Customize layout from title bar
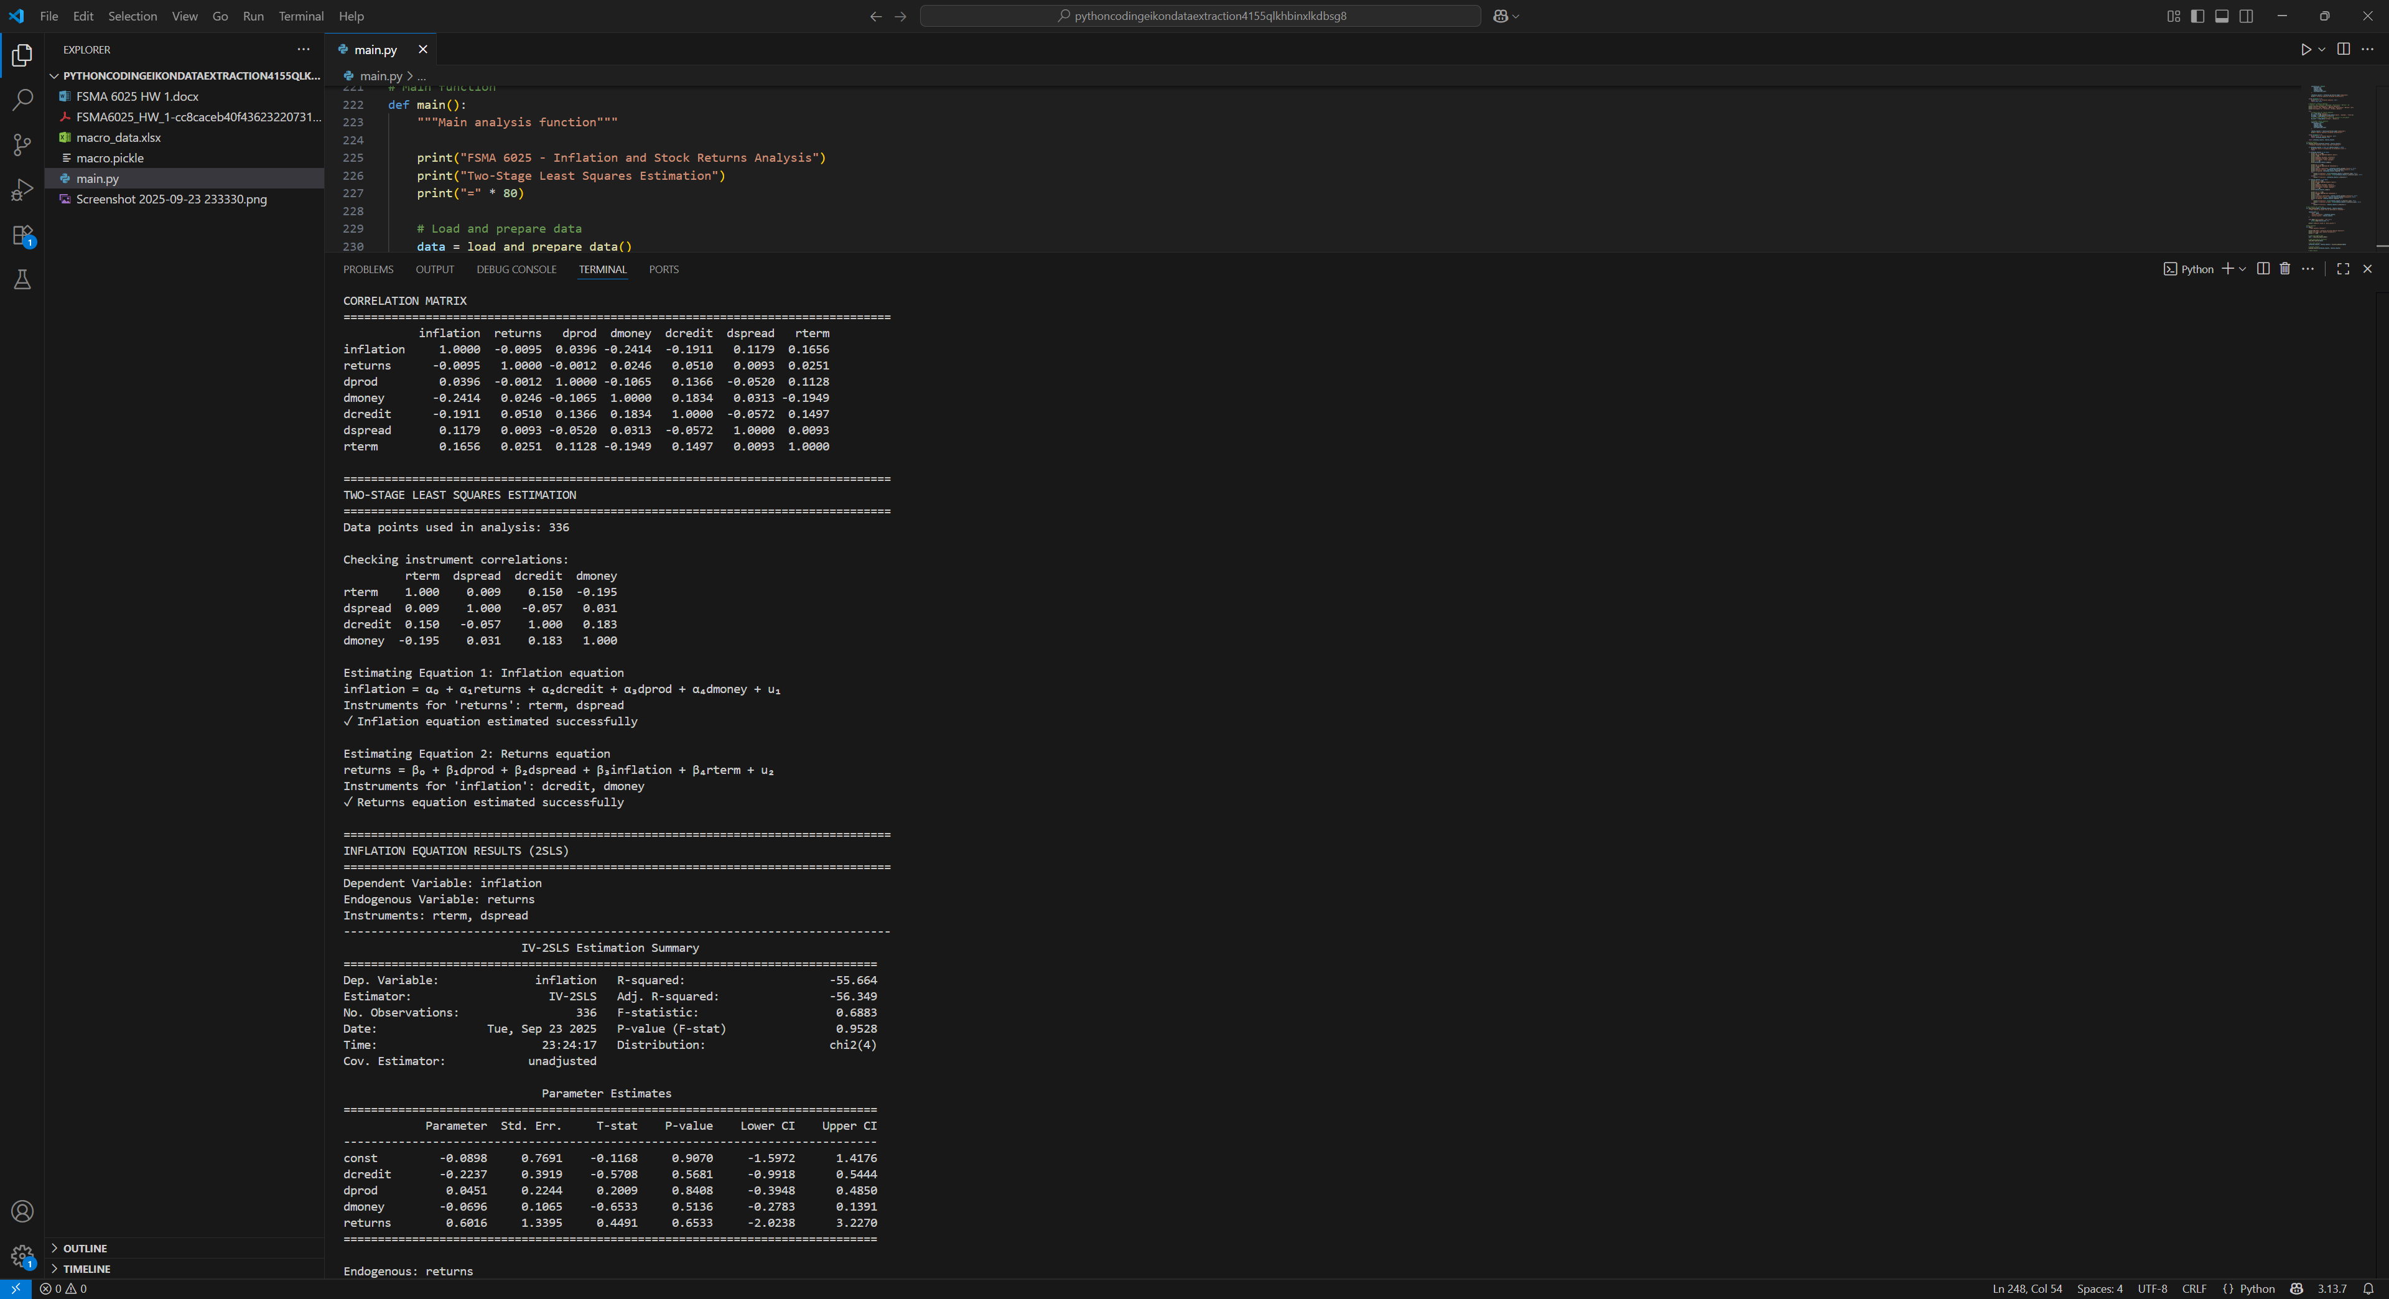The image size is (2389, 1299). (x=2173, y=16)
